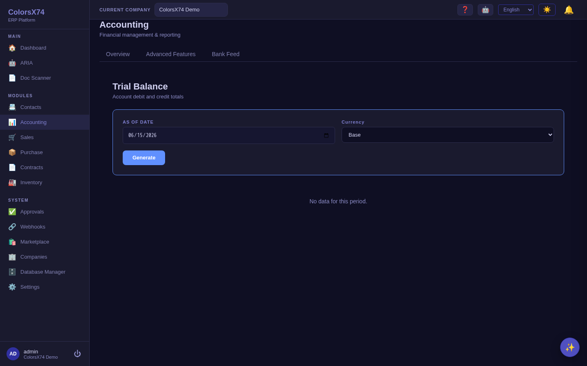Click the Doc Scanner page icon
587x366 pixels.
point(12,78)
